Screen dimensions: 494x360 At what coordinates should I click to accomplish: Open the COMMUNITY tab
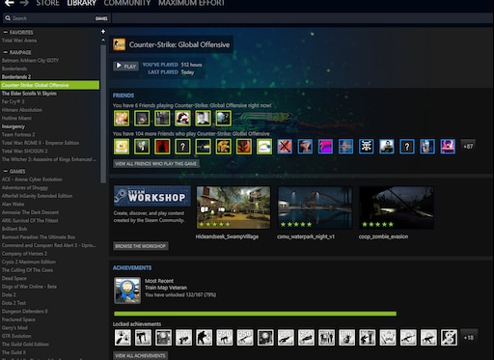(x=127, y=3)
